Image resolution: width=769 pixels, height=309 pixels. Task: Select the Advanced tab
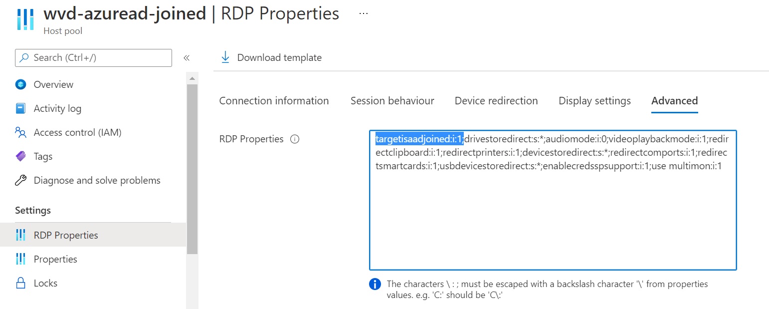point(674,101)
